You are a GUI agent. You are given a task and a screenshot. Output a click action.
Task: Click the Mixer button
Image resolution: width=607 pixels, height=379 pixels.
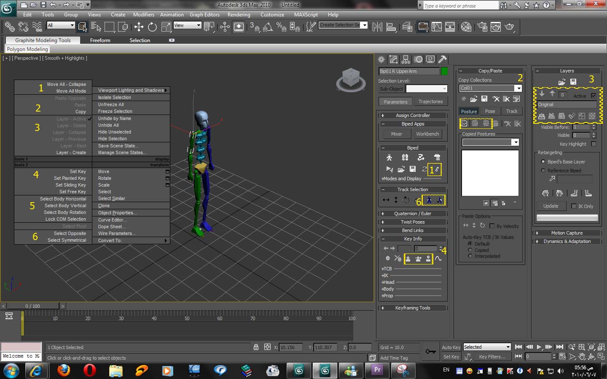point(396,134)
